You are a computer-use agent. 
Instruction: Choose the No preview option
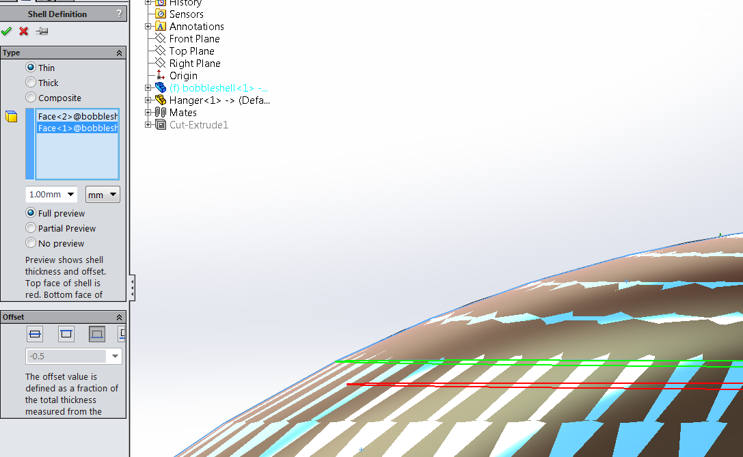tap(31, 243)
